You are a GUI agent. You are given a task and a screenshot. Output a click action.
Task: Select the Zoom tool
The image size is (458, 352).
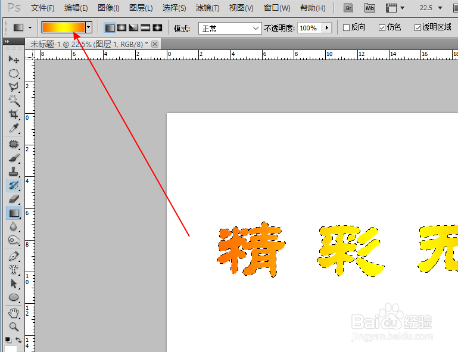coord(14,326)
